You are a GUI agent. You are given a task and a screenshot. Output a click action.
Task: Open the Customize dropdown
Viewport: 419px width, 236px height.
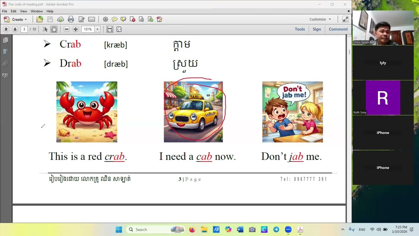(x=320, y=19)
